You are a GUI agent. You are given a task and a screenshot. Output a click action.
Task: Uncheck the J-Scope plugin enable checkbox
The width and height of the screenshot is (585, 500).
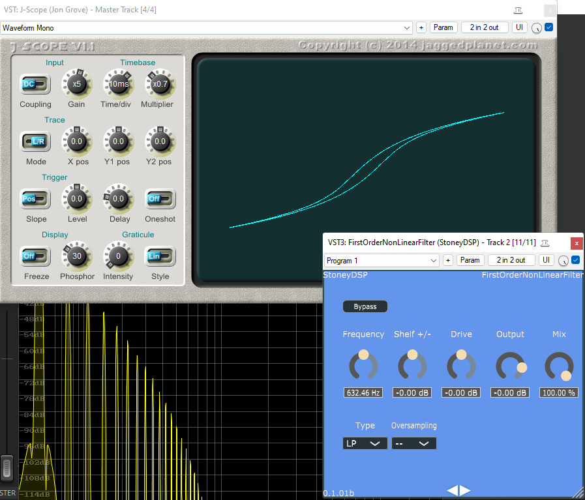point(549,27)
